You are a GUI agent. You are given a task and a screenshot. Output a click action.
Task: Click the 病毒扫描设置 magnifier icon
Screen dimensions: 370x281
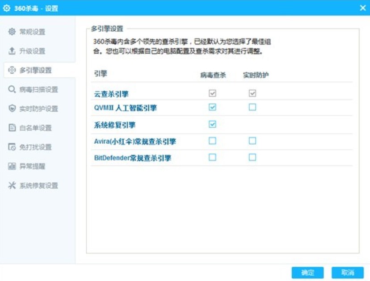12,89
